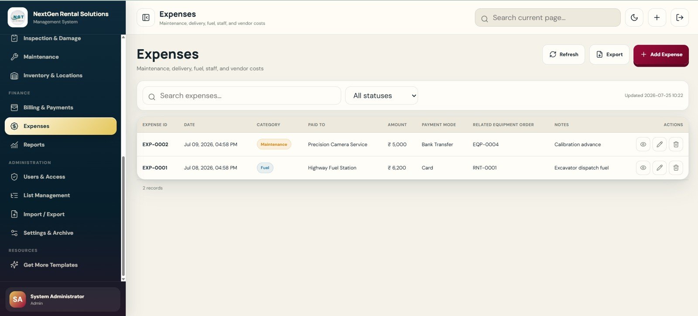The height and width of the screenshot is (316, 698).
Task: Click Precision Camera Service payee
Action: pyautogui.click(x=338, y=144)
